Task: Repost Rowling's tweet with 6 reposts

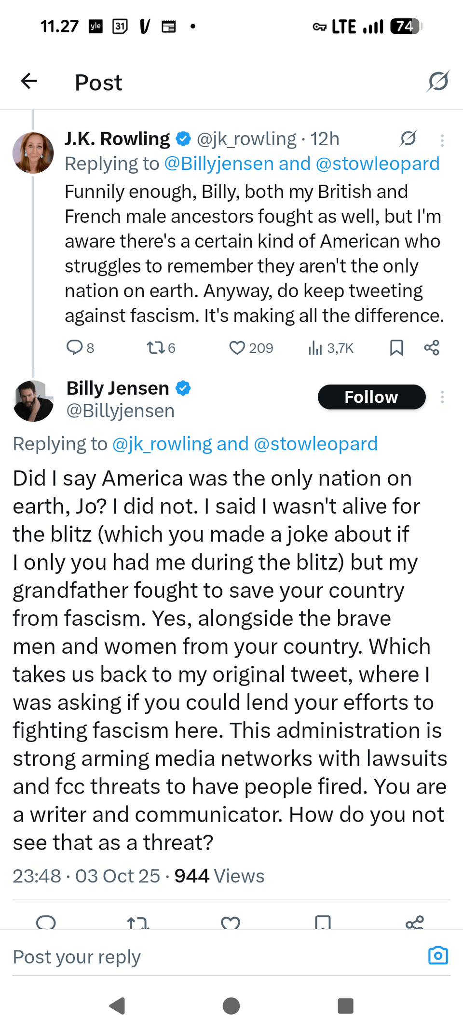Action: (156, 347)
